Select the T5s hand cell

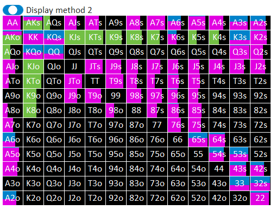click(x=198, y=81)
